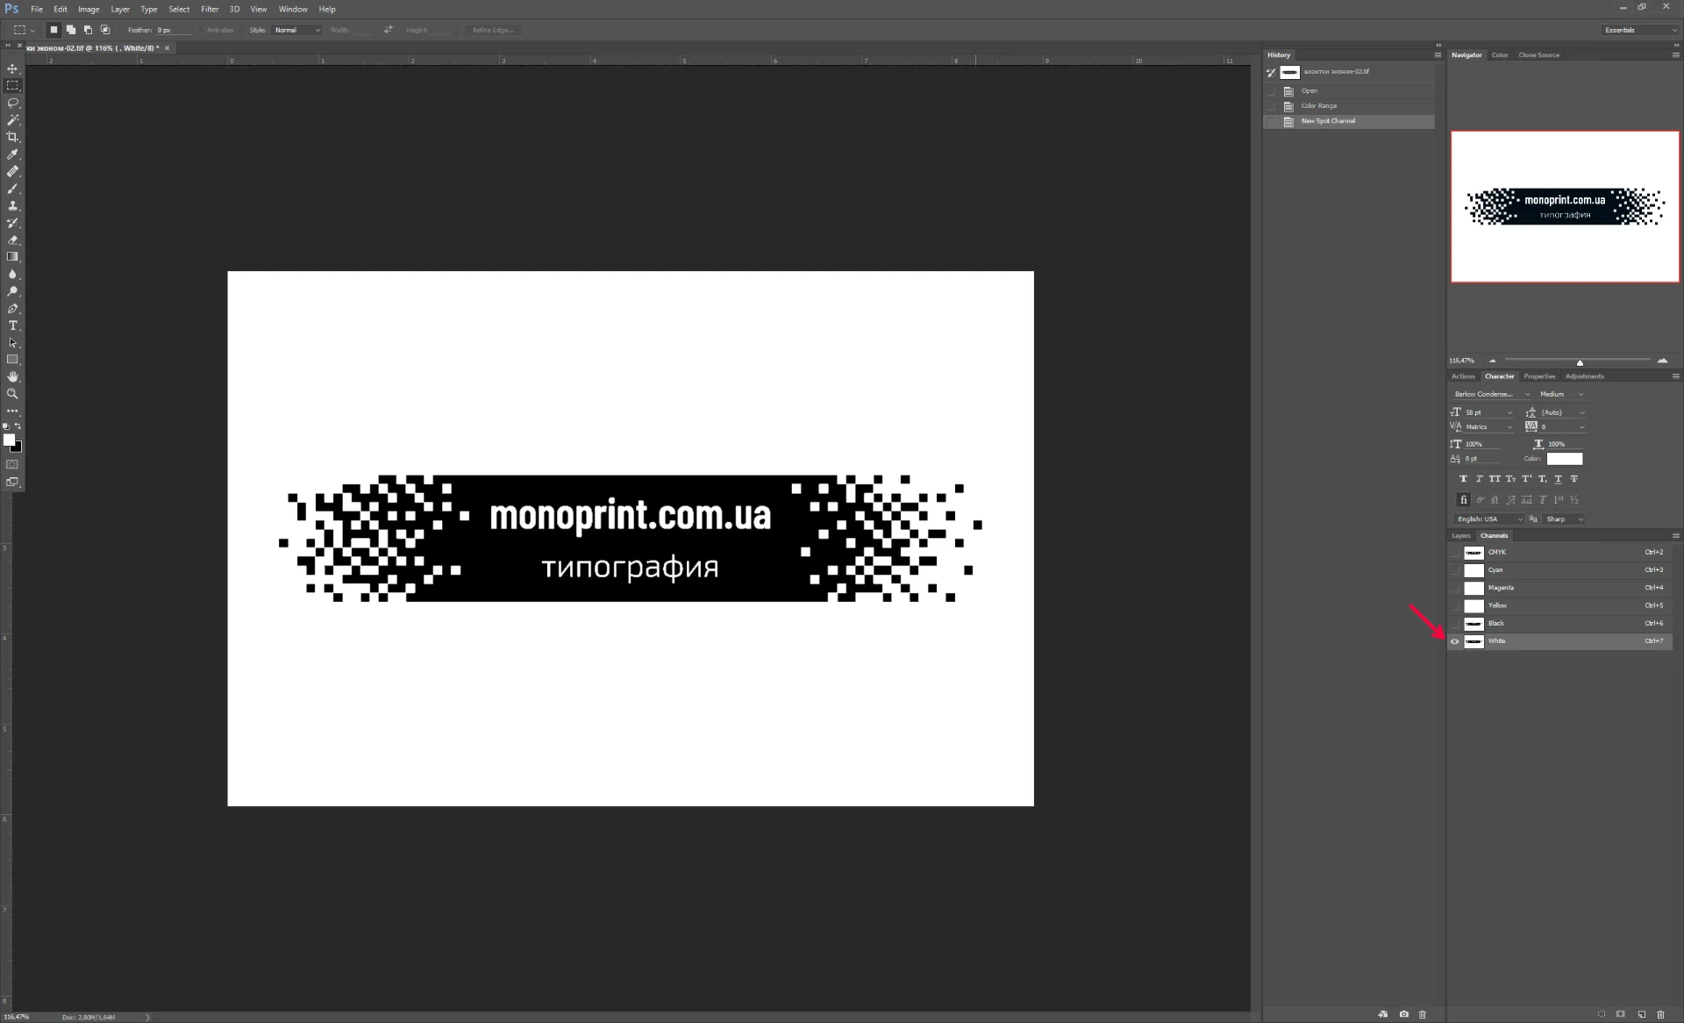The width and height of the screenshot is (1684, 1023).
Task: Select the Lasso tool
Action: 12,103
